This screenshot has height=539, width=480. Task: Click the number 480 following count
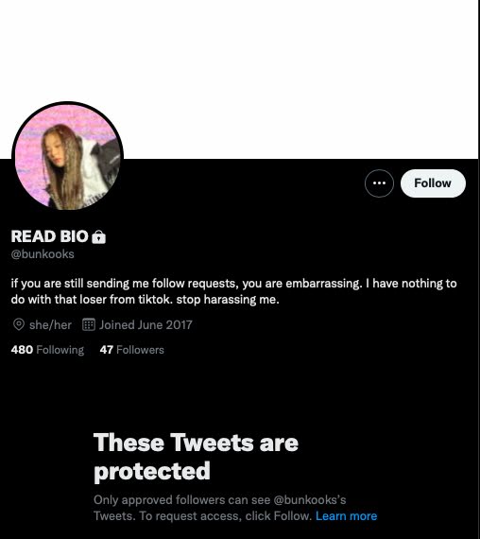[22, 350]
